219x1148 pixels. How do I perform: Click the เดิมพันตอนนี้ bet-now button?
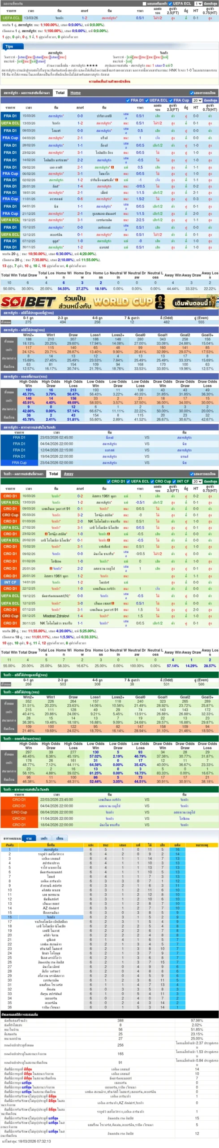point(194,302)
